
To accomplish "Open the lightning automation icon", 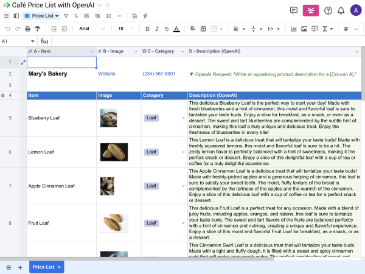I will (145, 16).
